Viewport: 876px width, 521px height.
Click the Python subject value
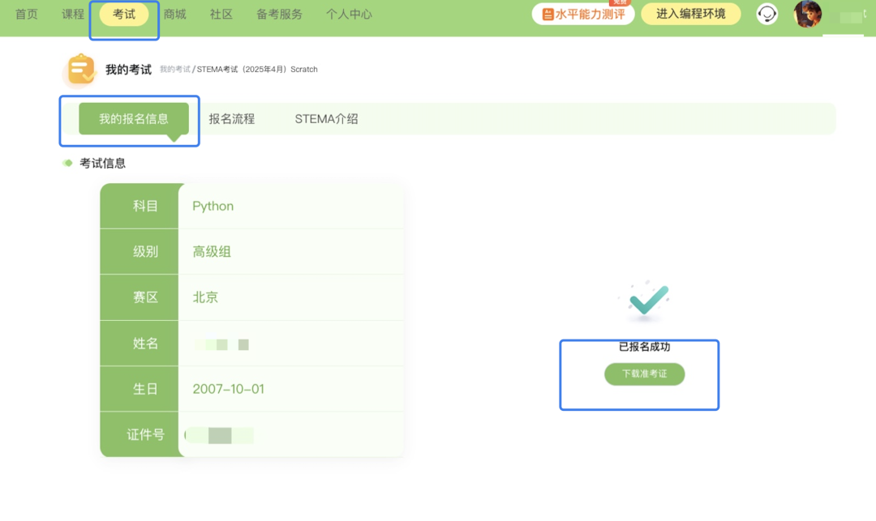coord(213,207)
